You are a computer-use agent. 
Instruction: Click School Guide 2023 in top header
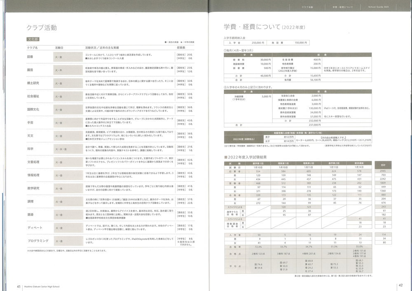tap(378, 7)
